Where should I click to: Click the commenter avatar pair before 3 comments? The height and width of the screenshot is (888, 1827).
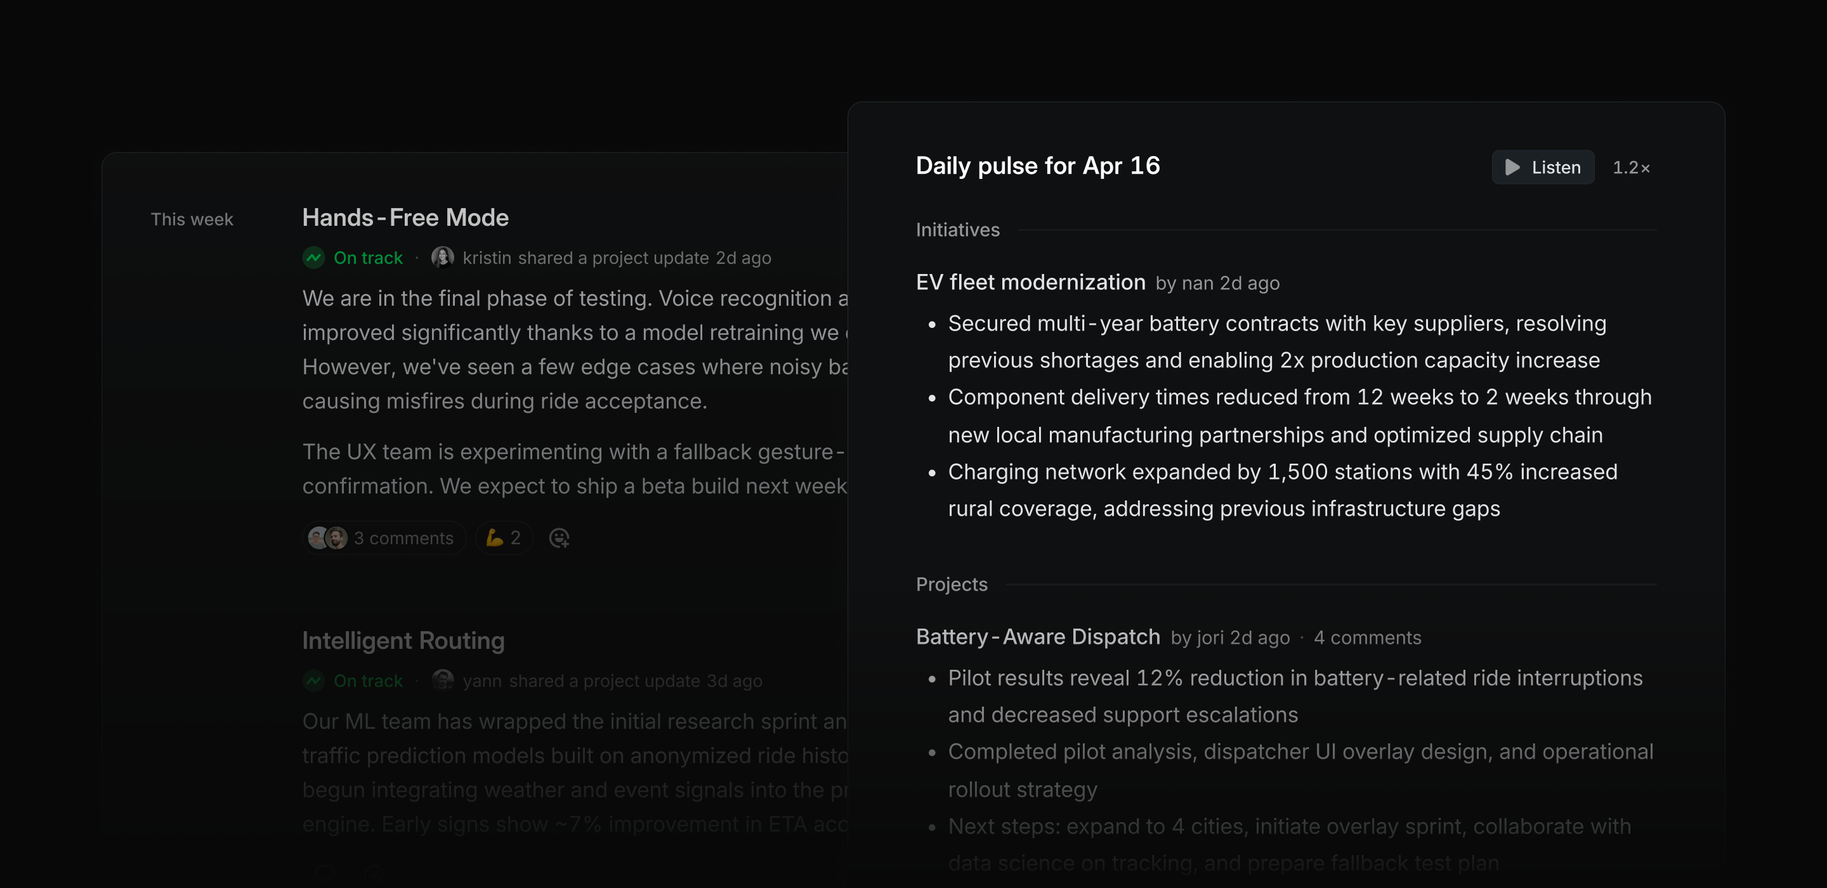328,538
